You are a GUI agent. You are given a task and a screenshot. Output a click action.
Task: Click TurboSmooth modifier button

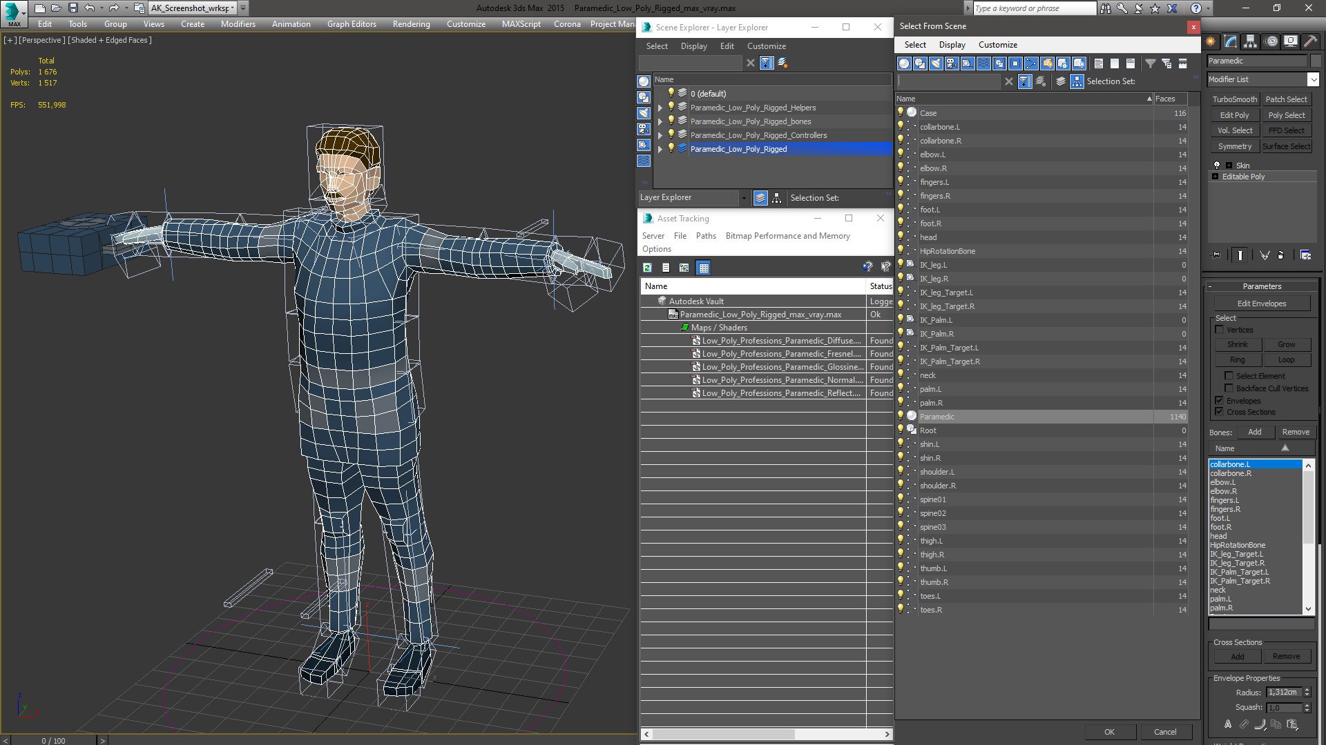tap(1234, 99)
